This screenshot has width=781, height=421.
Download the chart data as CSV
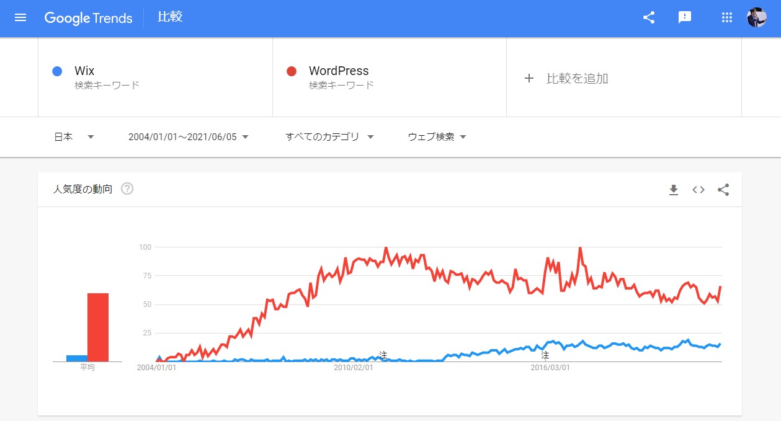(674, 190)
